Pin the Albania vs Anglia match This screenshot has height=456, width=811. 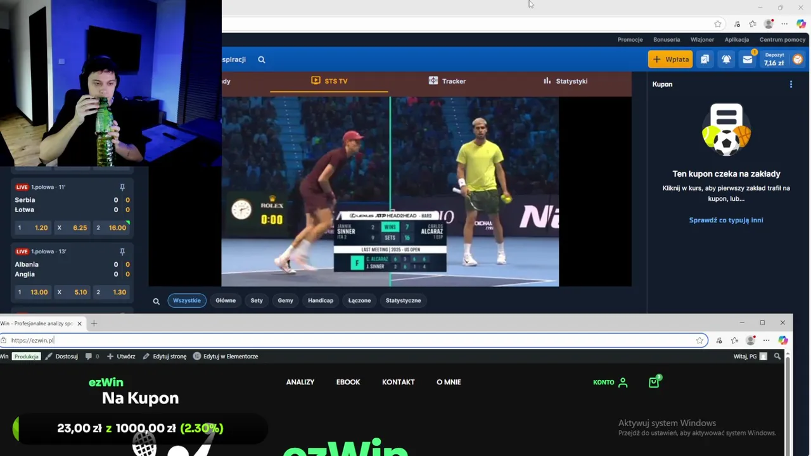tap(122, 251)
